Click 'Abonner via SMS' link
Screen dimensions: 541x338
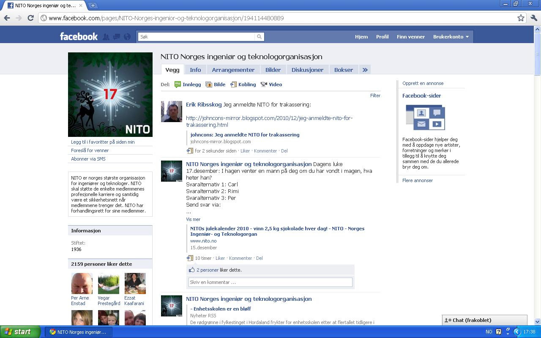pyautogui.click(x=88, y=159)
